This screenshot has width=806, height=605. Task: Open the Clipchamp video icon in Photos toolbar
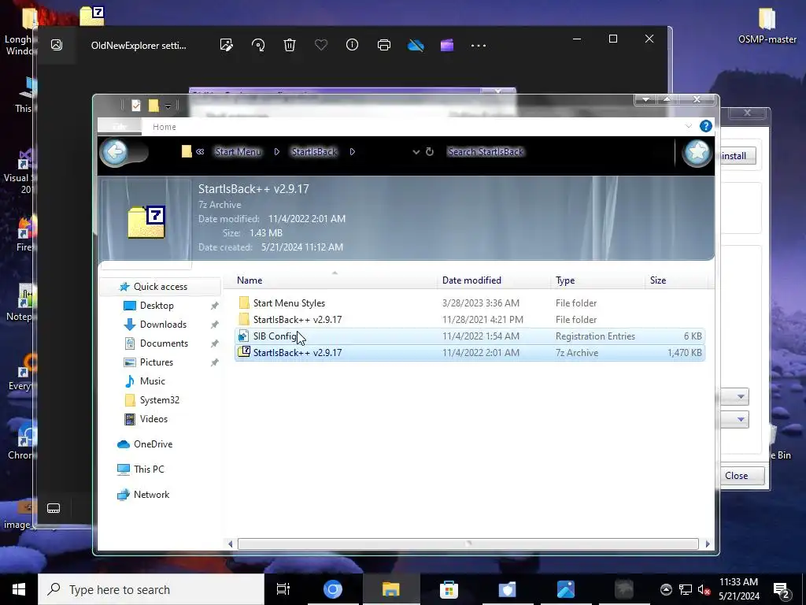coord(447,45)
